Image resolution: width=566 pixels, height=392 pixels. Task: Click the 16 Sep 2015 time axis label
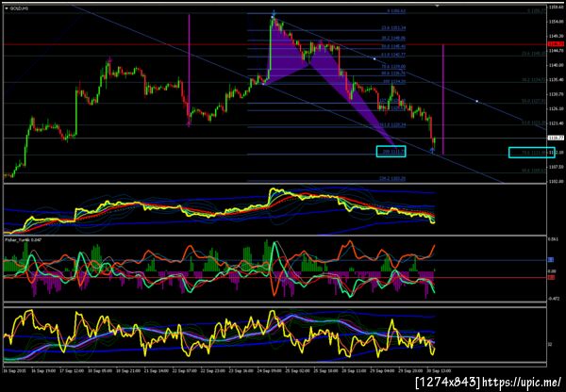[x=13, y=370]
